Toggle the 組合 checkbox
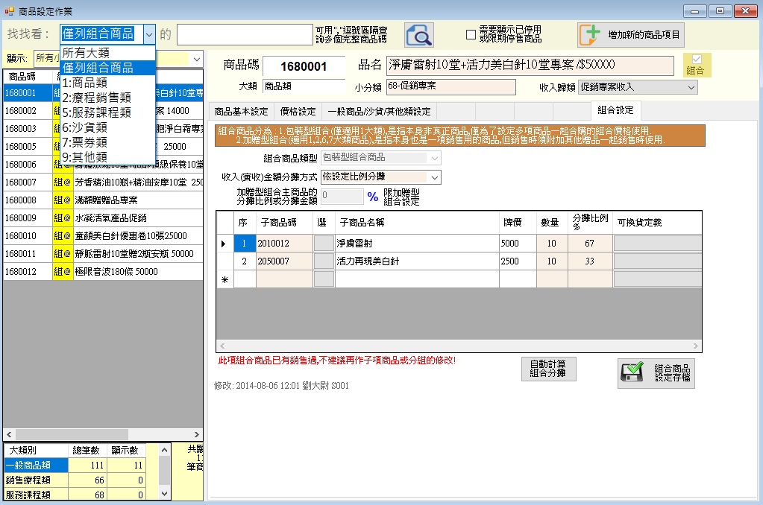Viewport: 763px width, 505px height. [x=697, y=60]
